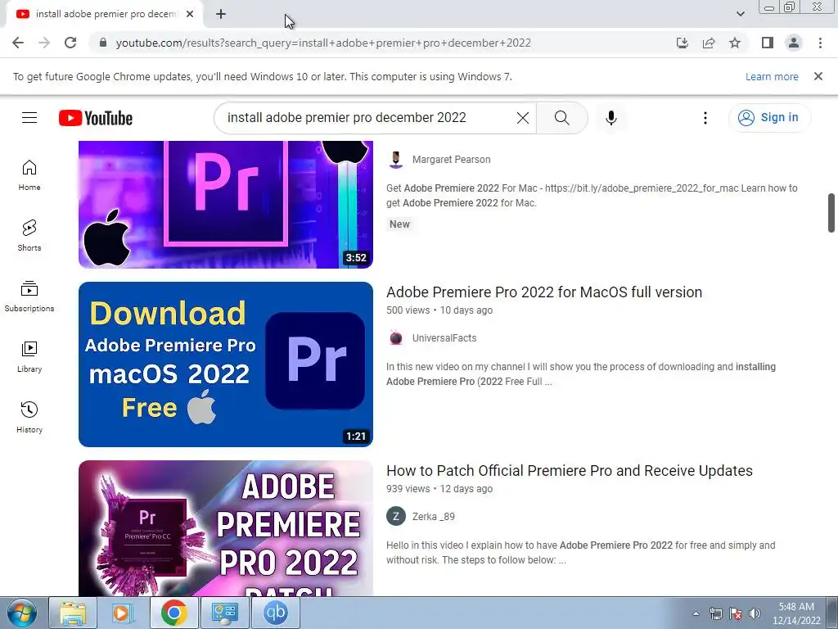Open the YouTube guide hamburger menu
The height and width of the screenshot is (629, 838).
29,118
